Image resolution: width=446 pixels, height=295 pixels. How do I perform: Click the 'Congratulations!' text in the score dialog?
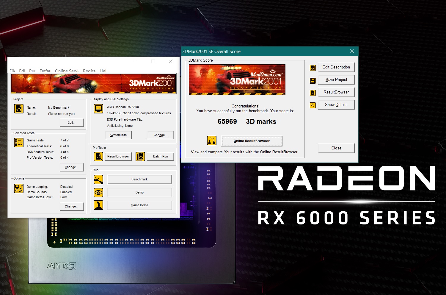tap(245, 106)
